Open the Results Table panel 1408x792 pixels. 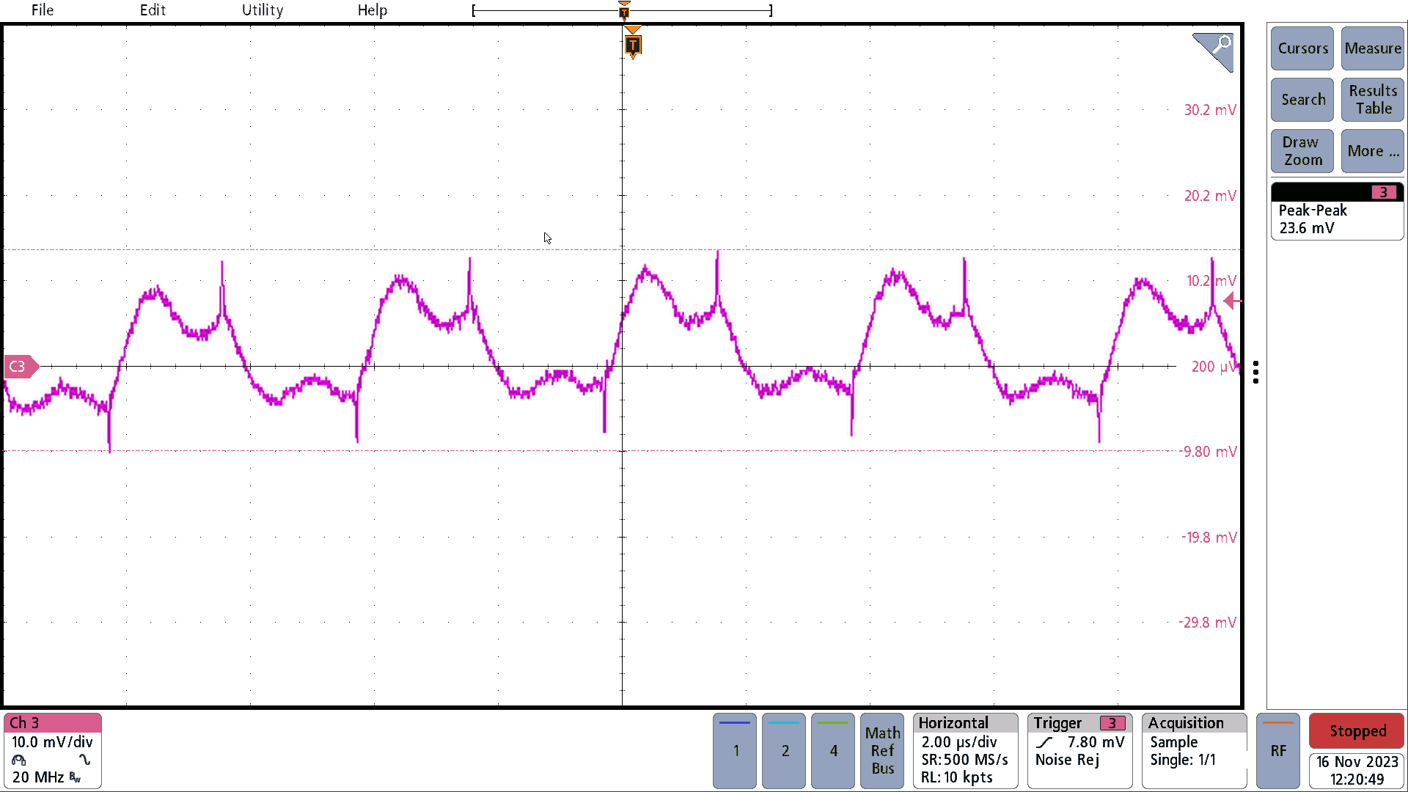pos(1371,99)
